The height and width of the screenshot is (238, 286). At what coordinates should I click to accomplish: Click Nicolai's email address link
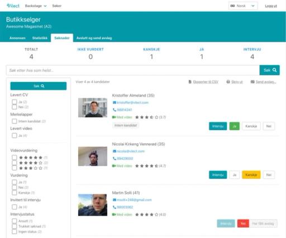(131, 151)
